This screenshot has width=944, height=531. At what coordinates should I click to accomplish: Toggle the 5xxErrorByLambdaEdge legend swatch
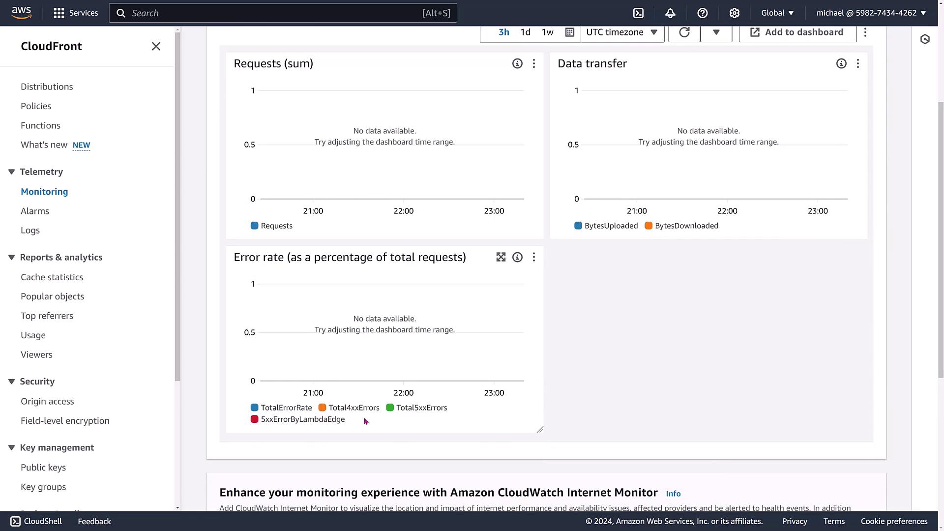(x=254, y=419)
